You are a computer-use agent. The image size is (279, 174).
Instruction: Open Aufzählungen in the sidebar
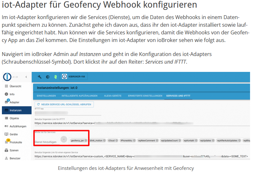pyautogui.click(x=17, y=126)
